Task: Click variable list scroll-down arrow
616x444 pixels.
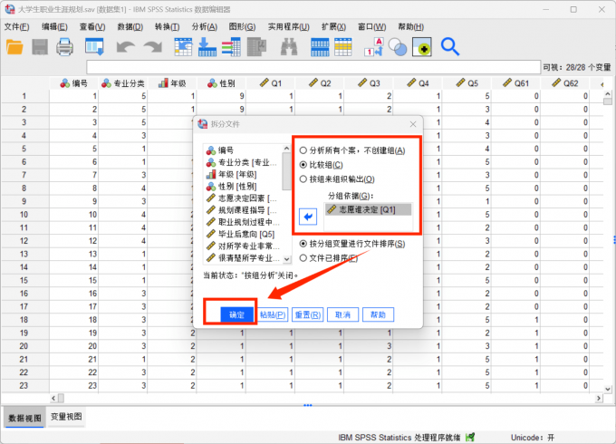Action: [287, 259]
